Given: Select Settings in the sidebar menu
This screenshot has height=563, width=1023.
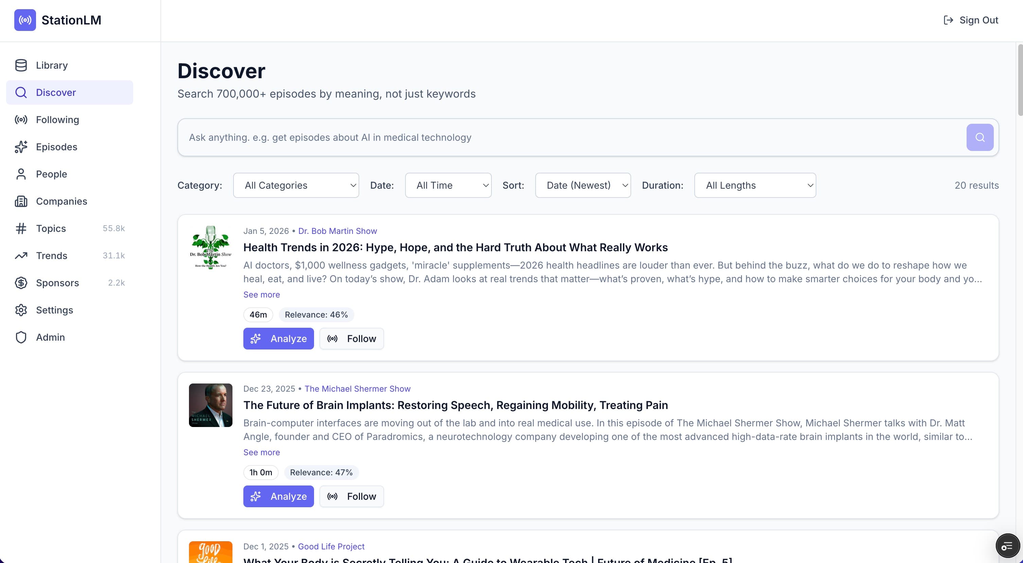Looking at the screenshot, I should [54, 310].
